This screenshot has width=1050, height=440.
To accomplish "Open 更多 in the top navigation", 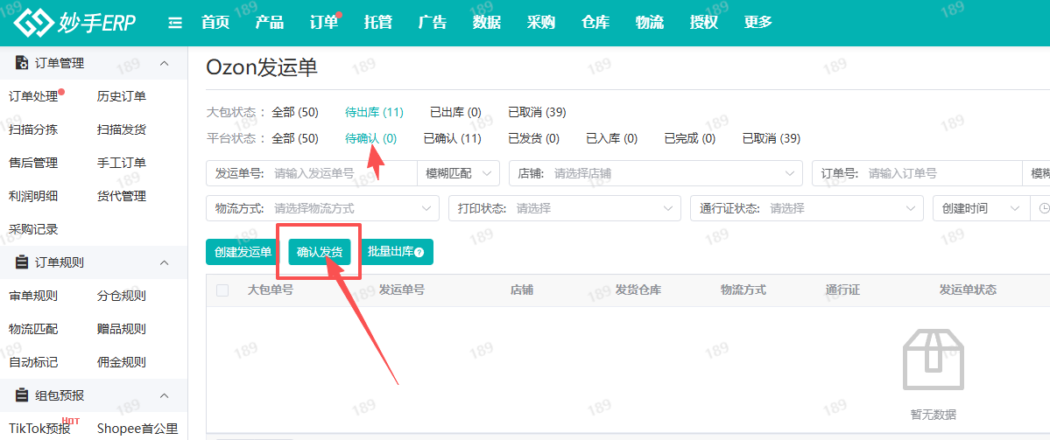I will (x=758, y=22).
